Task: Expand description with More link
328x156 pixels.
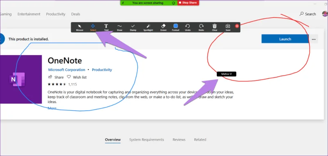Action: tap(52, 108)
